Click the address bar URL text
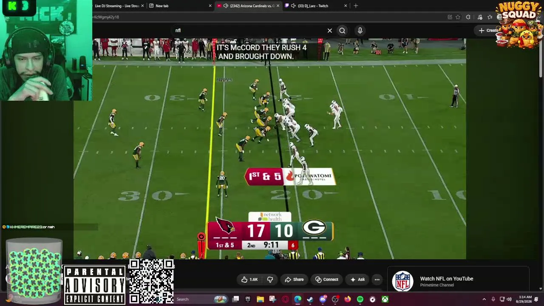 click(106, 17)
